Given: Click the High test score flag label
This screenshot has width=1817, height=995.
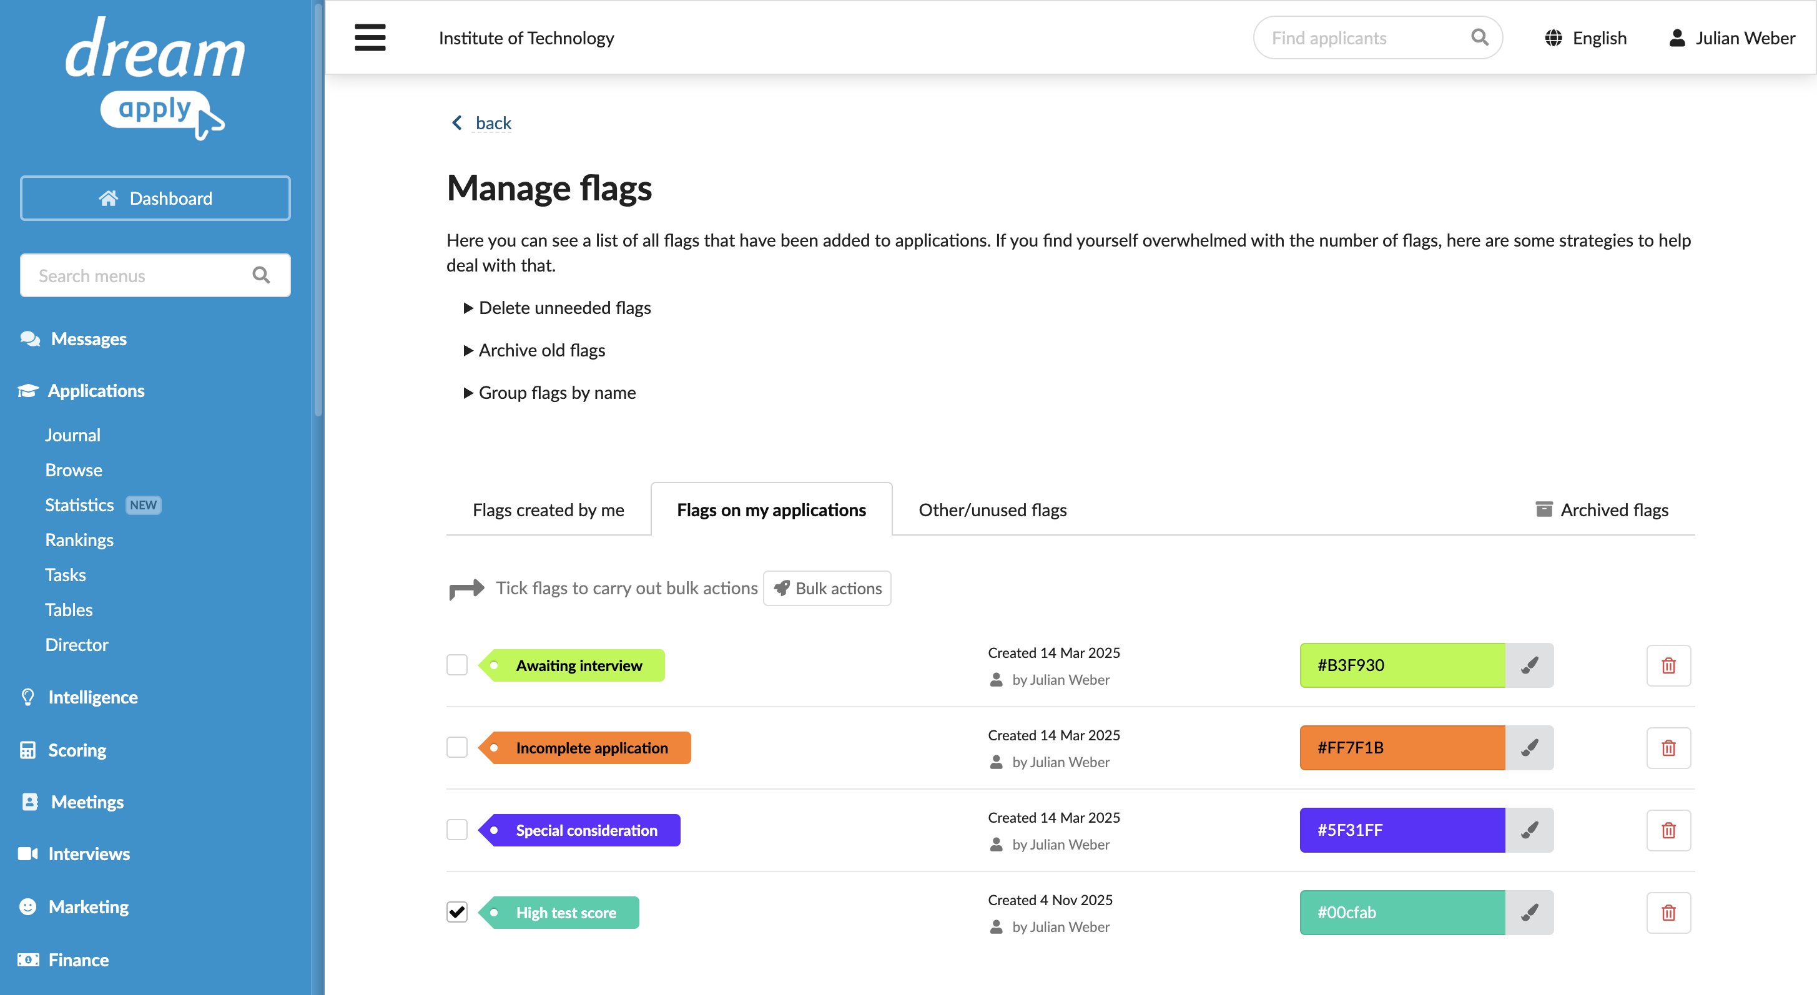Looking at the screenshot, I should (559, 913).
